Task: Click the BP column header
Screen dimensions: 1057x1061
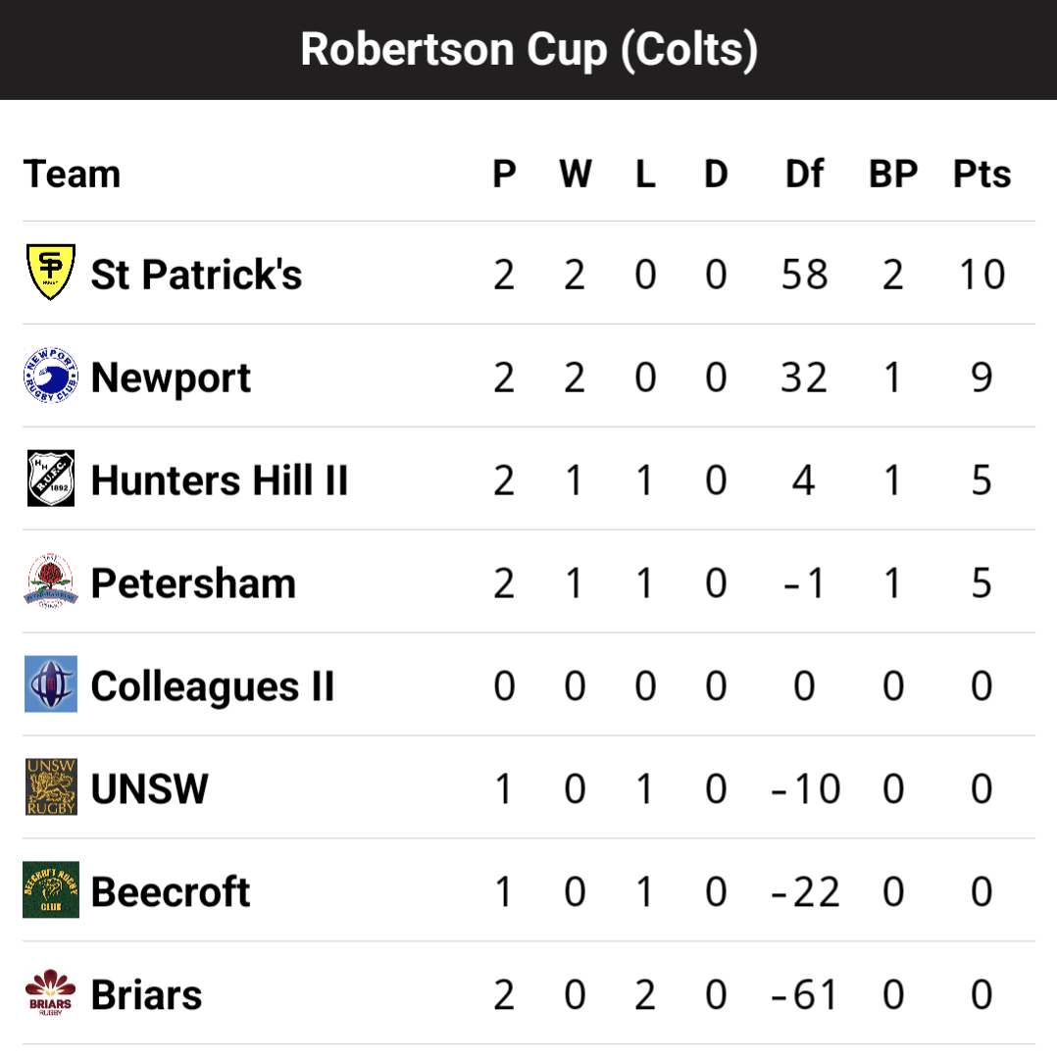Action: [893, 174]
